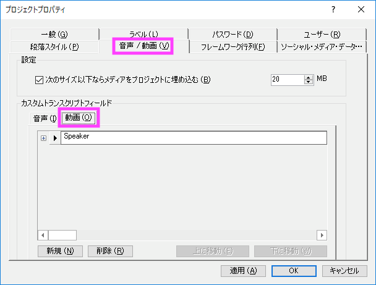Decrease the MB size spinner value
The width and height of the screenshot is (376, 285).
coord(309,82)
